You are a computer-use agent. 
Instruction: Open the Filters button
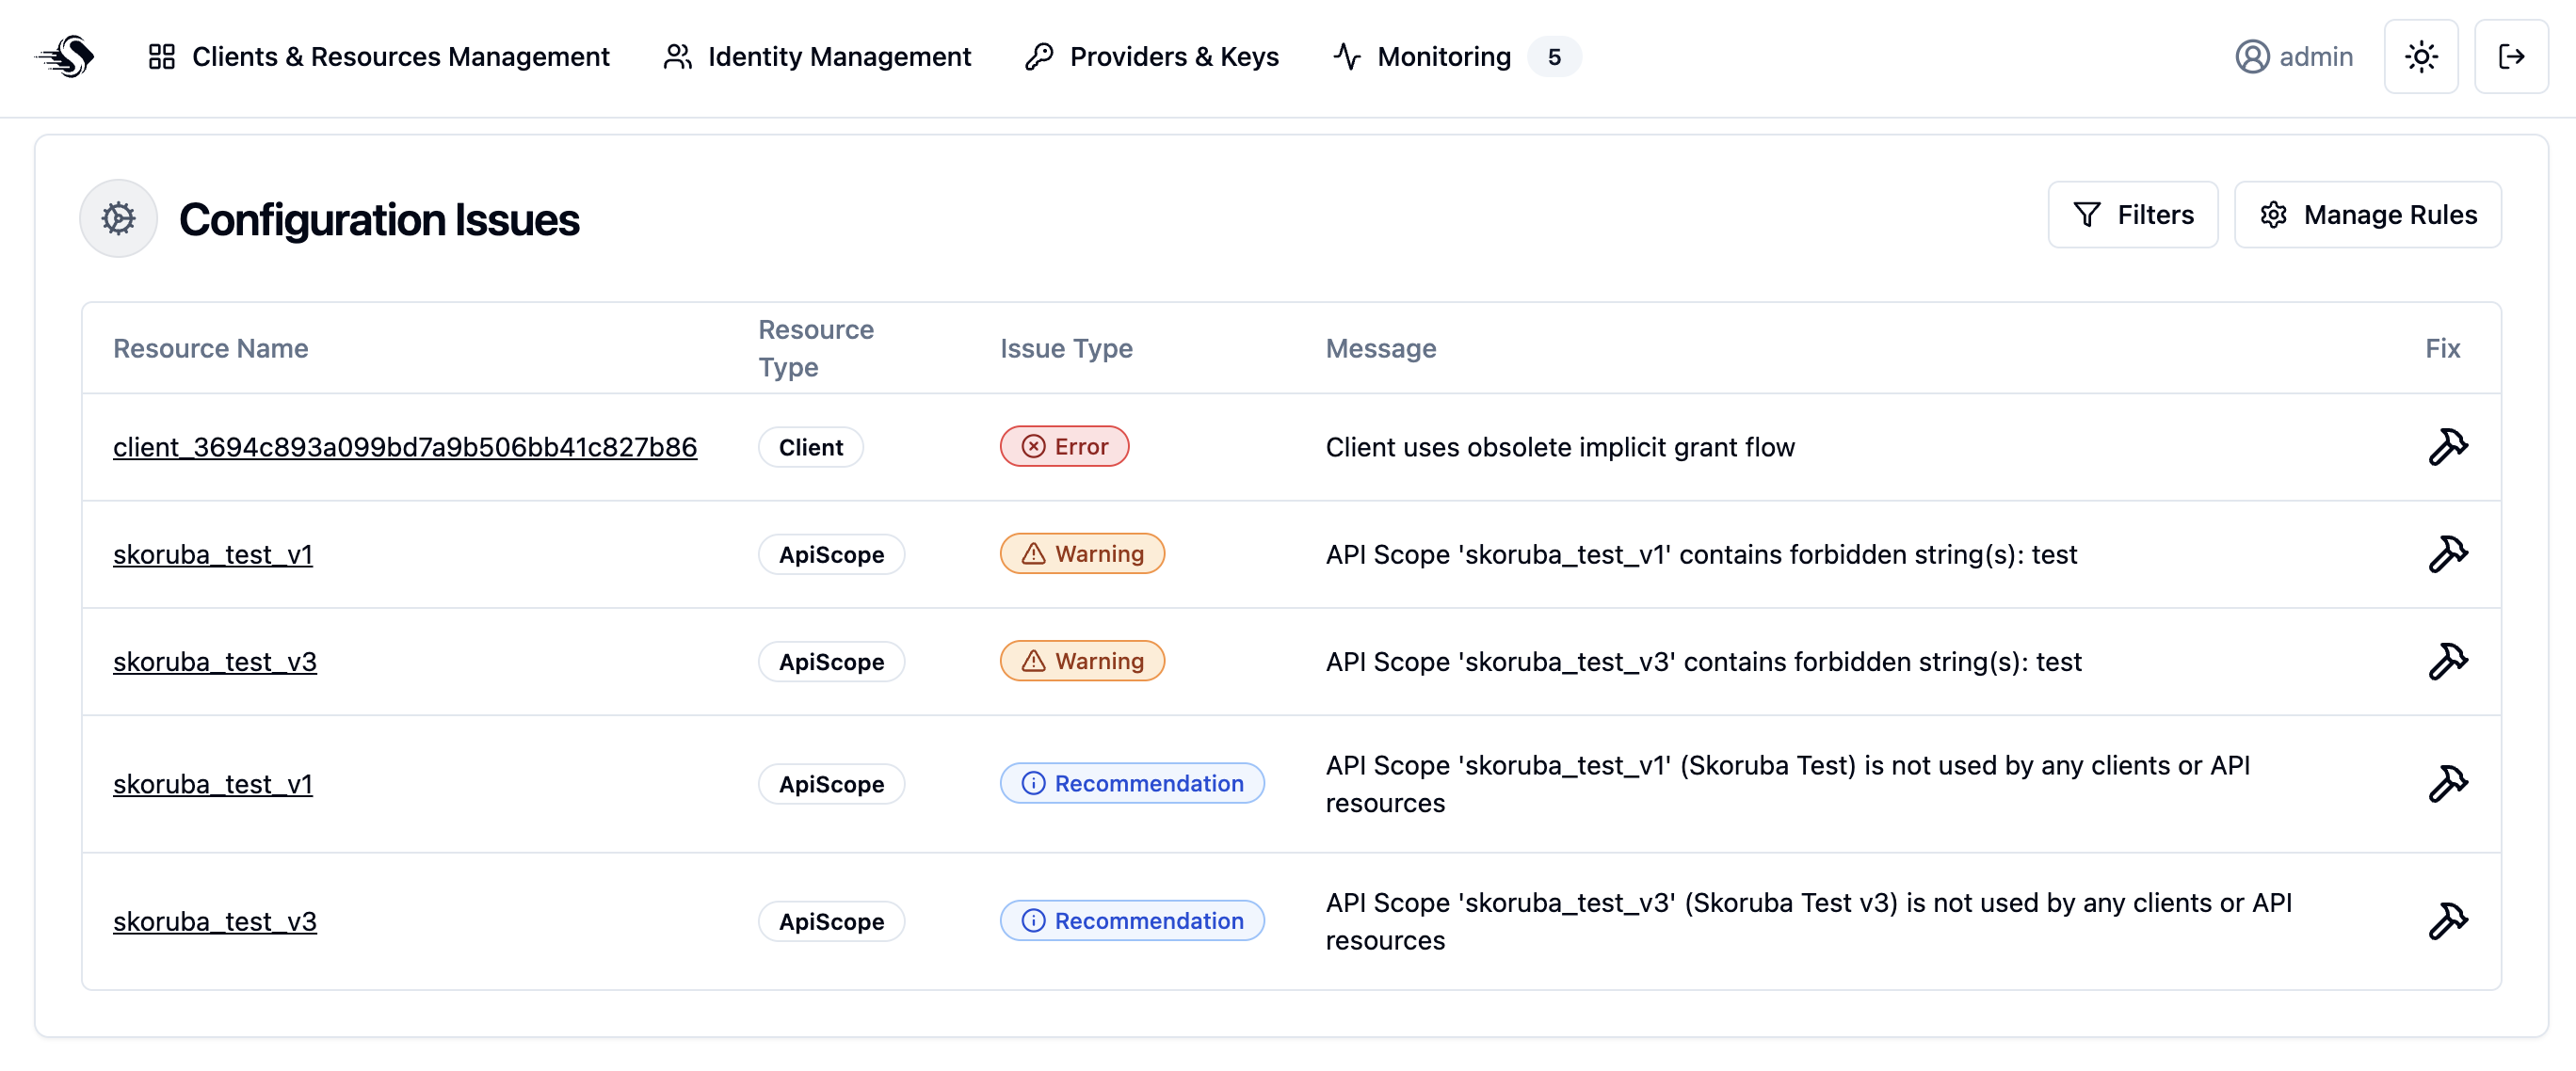pyautogui.click(x=2132, y=214)
